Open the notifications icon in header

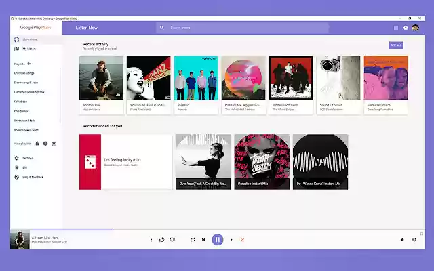(406, 28)
